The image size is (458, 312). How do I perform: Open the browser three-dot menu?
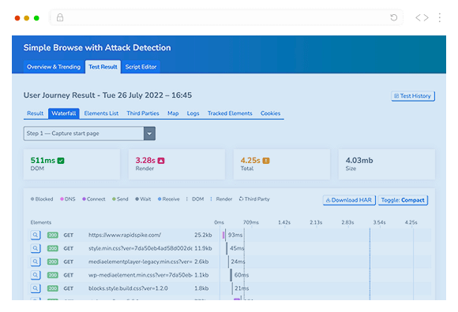coord(439,18)
